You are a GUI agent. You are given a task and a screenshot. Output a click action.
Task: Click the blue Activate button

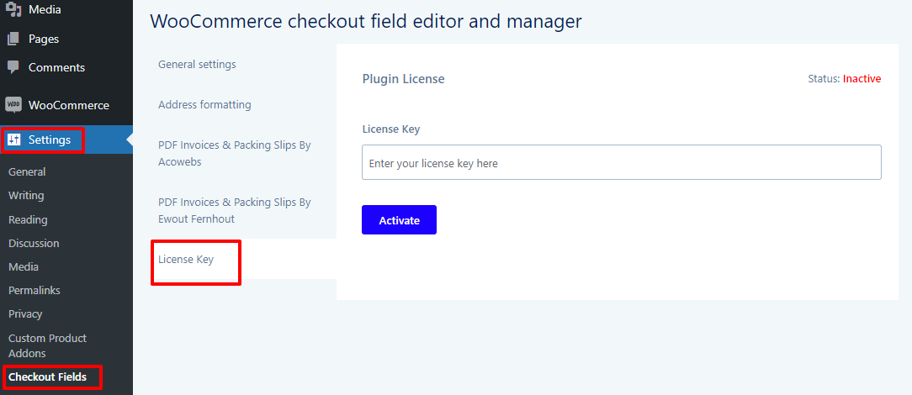pos(399,220)
